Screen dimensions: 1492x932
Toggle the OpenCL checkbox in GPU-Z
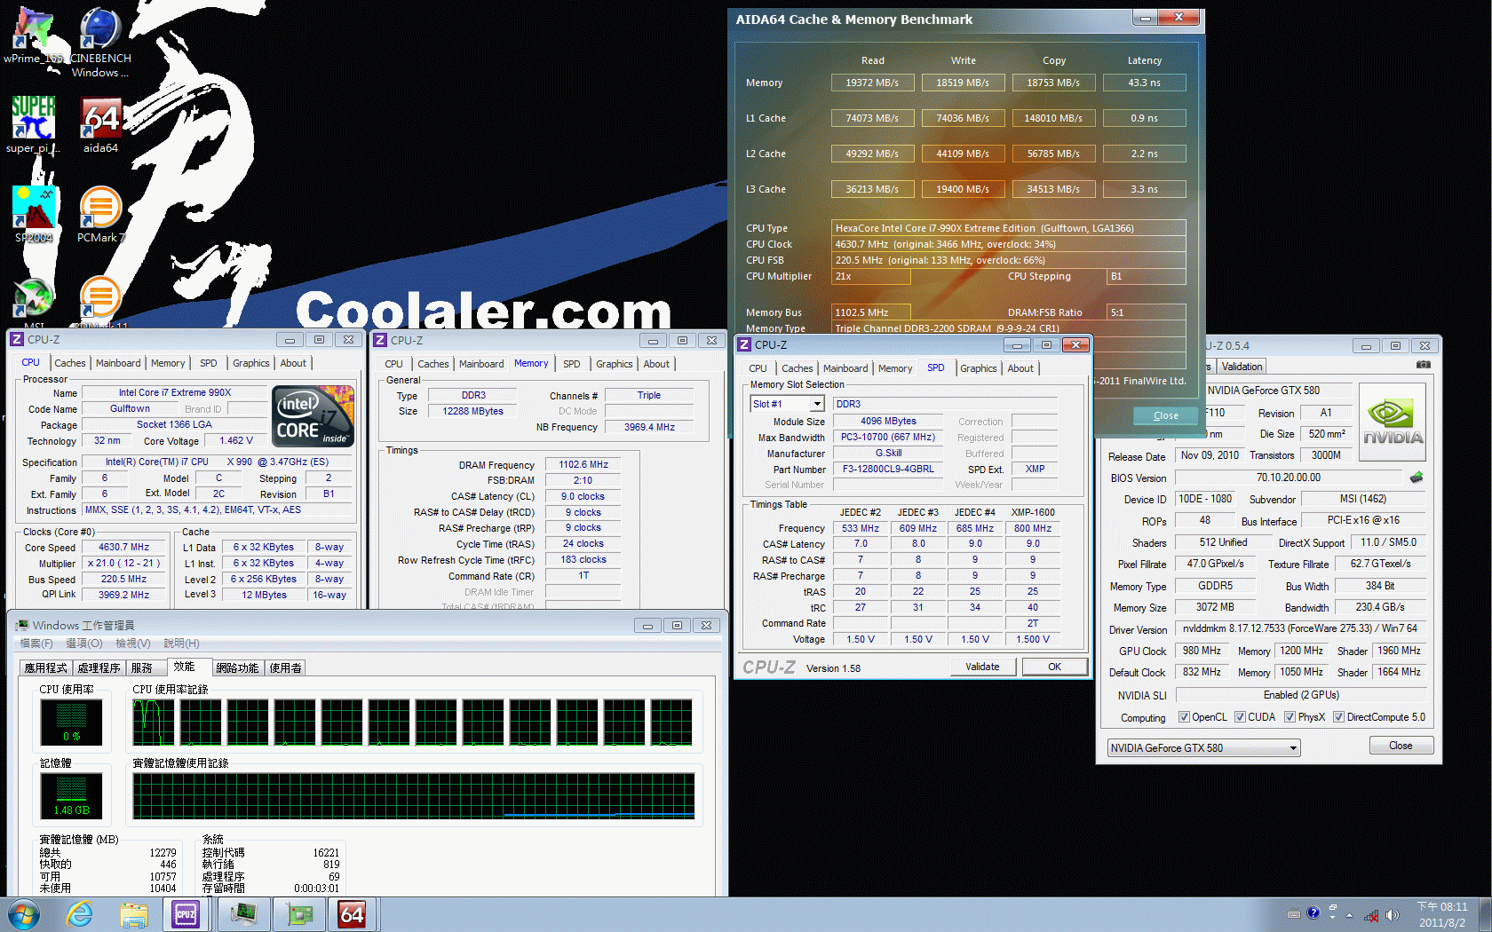[x=1184, y=717]
